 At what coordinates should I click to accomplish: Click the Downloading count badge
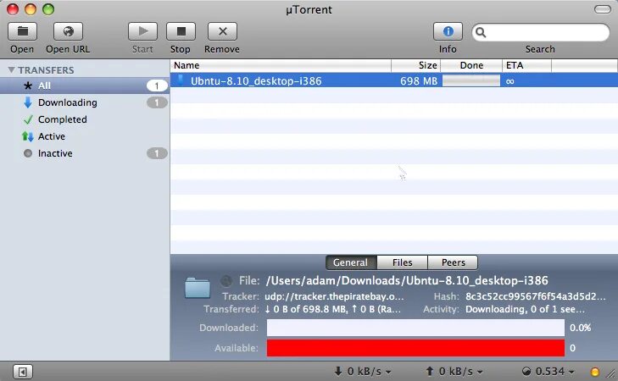pyautogui.click(x=157, y=102)
